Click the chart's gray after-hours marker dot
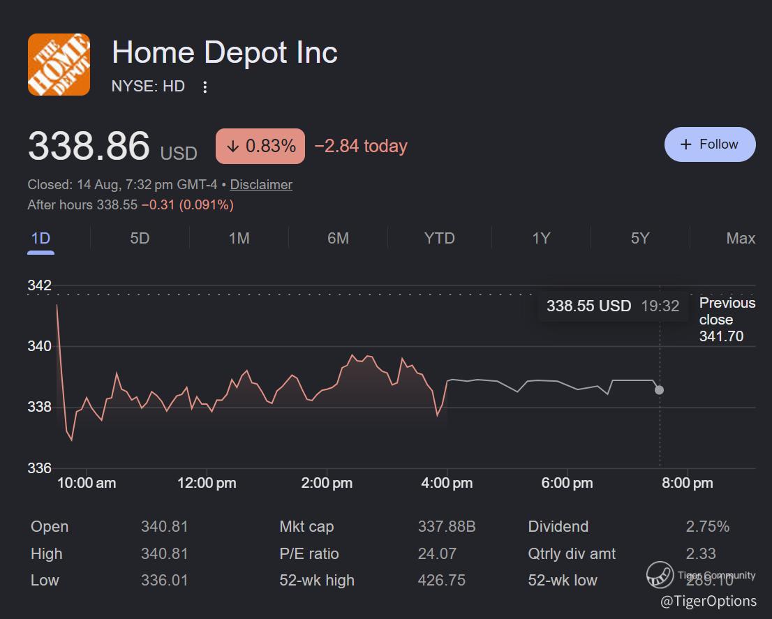The image size is (772, 619). pos(659,390)
